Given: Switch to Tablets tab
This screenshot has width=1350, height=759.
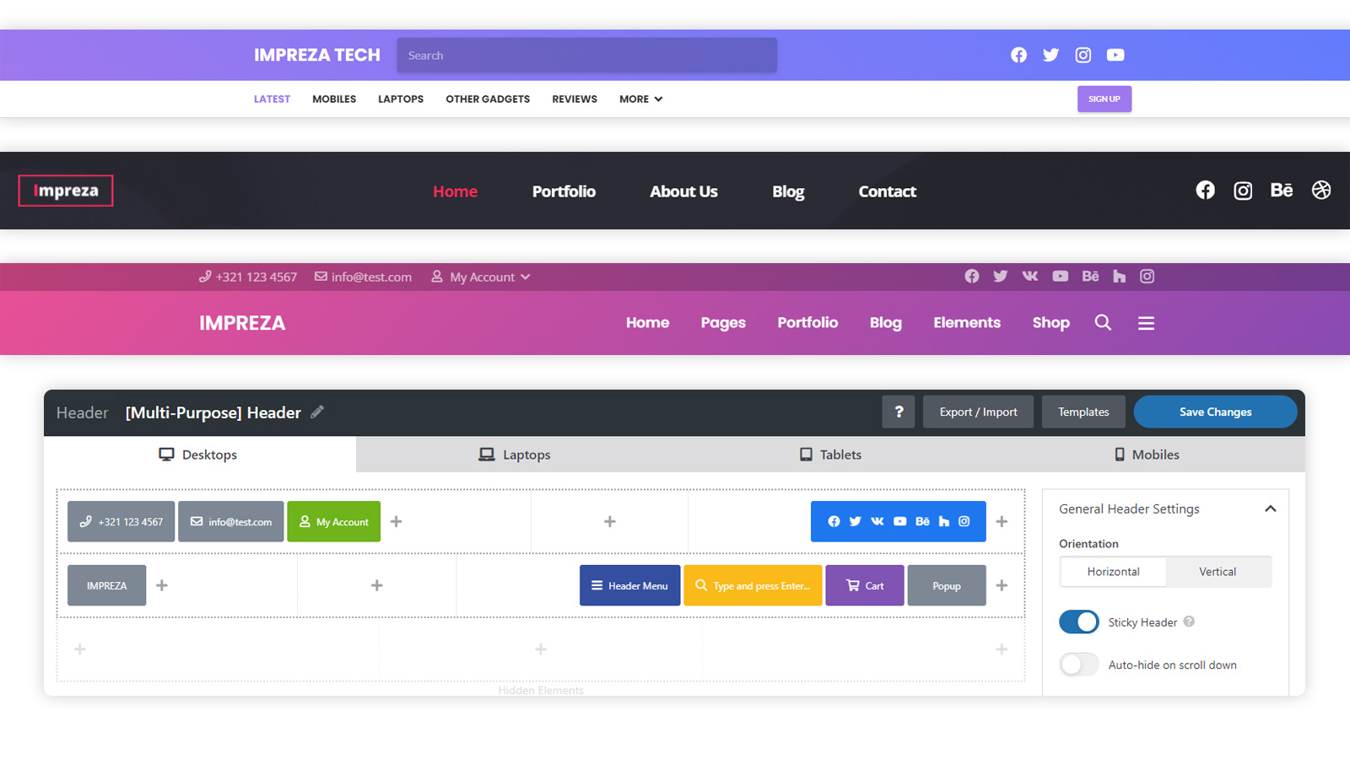Looking at the screenshot, I should click(x=831, y=455).
